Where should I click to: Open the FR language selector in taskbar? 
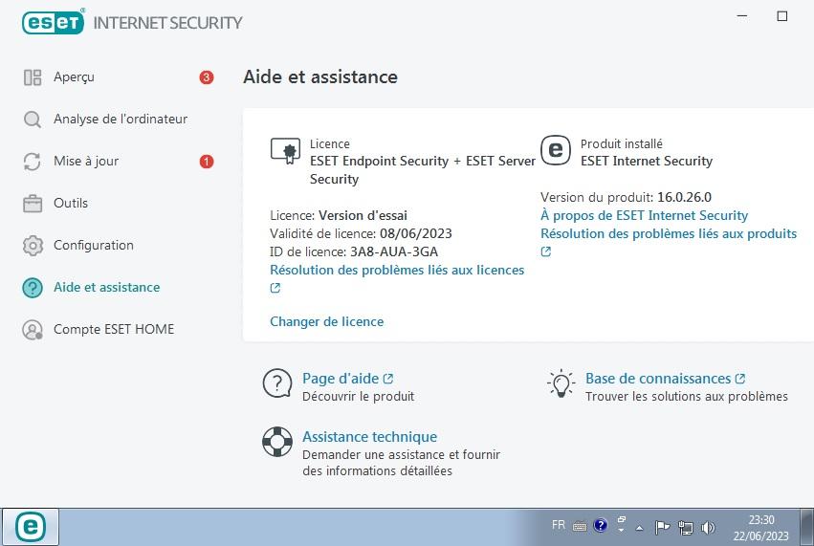coord(559,525)
